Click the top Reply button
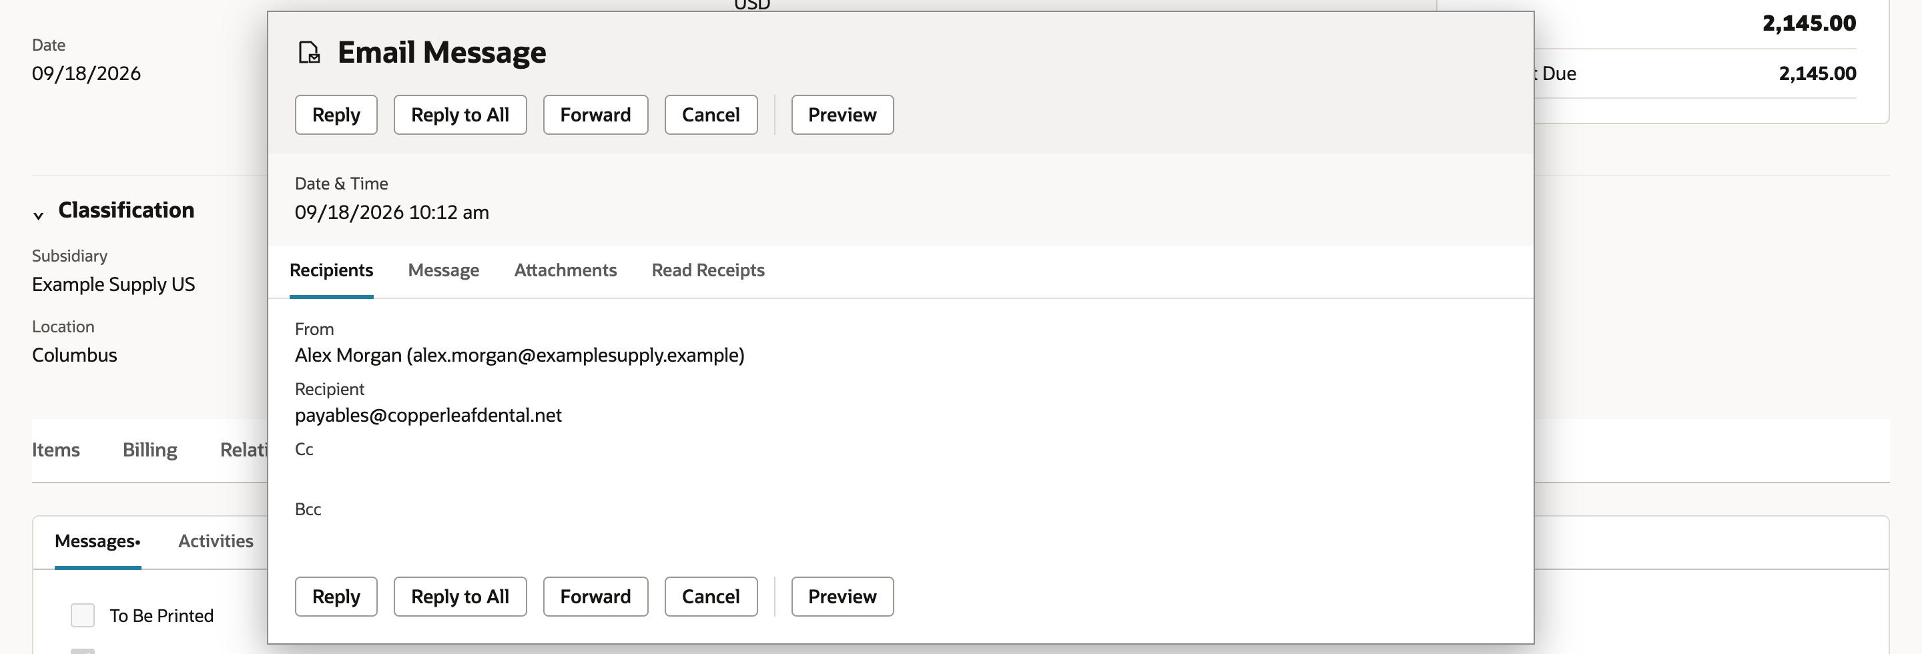The image size is (1922, 654). click(x=336, y=115)
